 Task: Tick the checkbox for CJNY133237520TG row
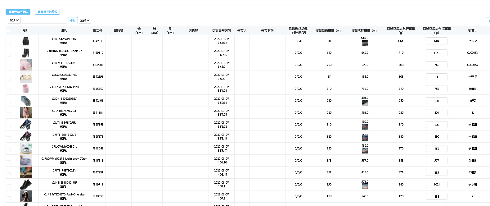click(x=9, y=66)
